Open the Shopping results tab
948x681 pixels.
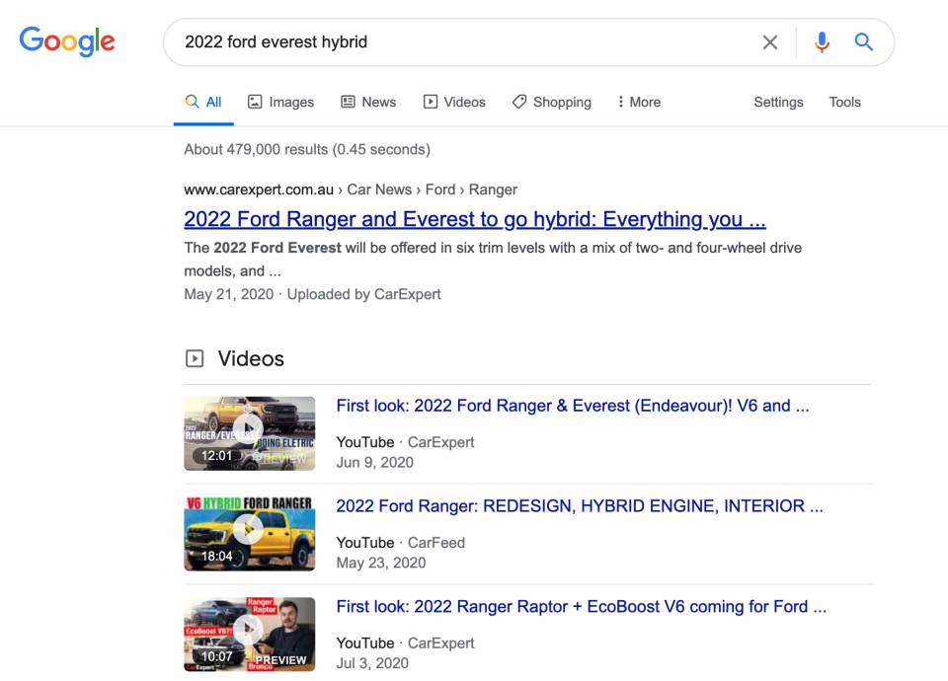pyautogui.click(x=551, y=102)
